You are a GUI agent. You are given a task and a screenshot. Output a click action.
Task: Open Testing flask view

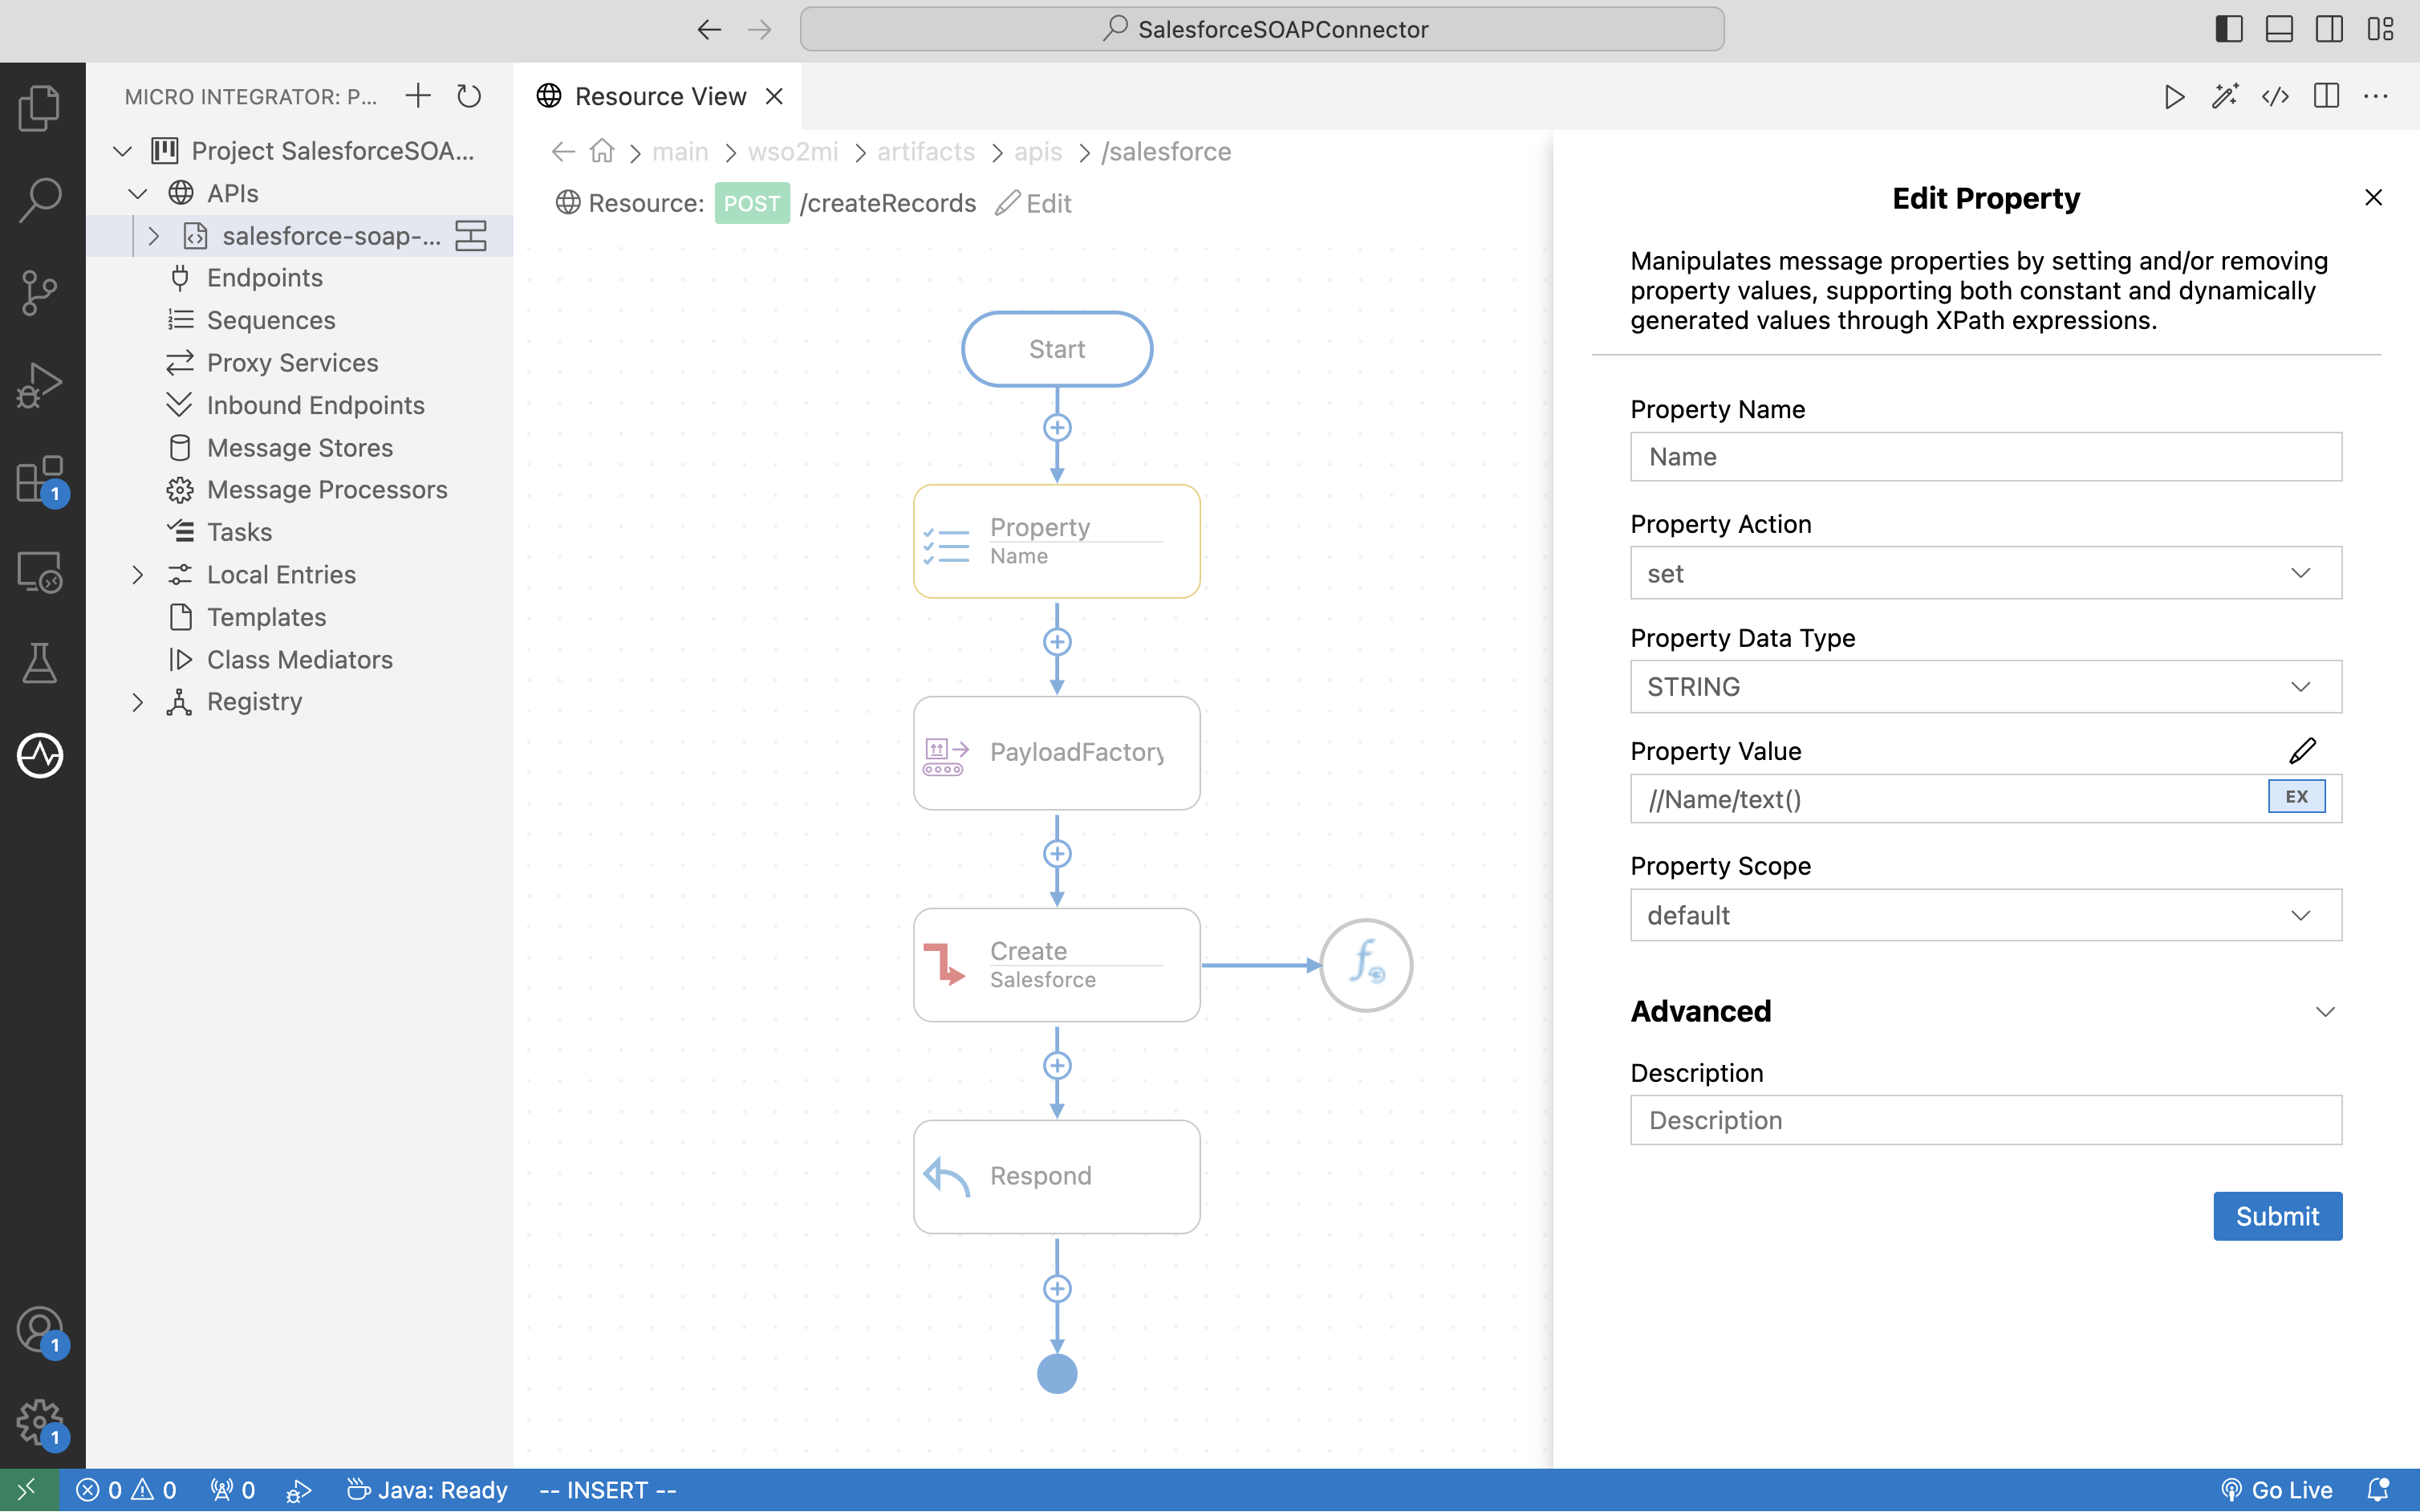point(40,663)
